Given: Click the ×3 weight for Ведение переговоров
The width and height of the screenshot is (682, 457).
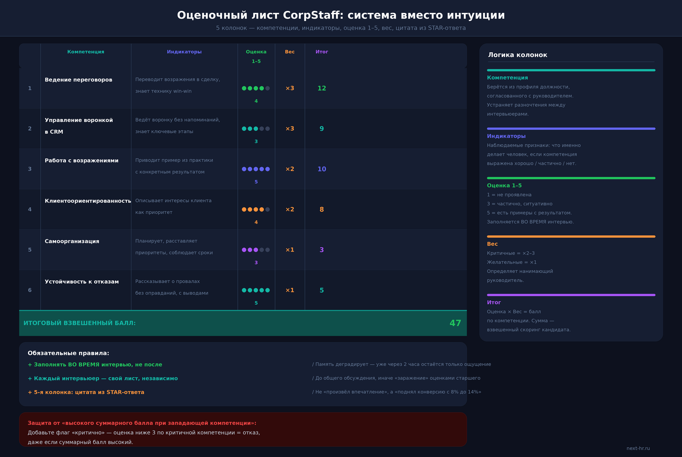Looking at the screenshot, I should [290, 88].
